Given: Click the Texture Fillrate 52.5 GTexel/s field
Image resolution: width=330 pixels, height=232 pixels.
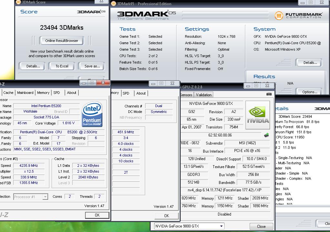Looking at the screenshot, I should [254, 166].
